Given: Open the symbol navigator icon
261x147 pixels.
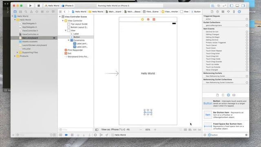Looking at the screenshot, I should click(20, 12).
